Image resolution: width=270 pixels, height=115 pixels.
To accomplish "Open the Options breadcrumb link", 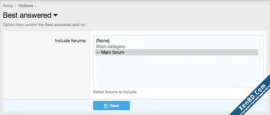I will [26, 6].
